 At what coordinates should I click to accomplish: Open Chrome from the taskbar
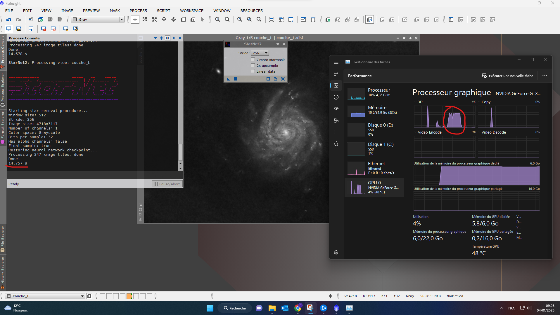(x=298, y=308)
